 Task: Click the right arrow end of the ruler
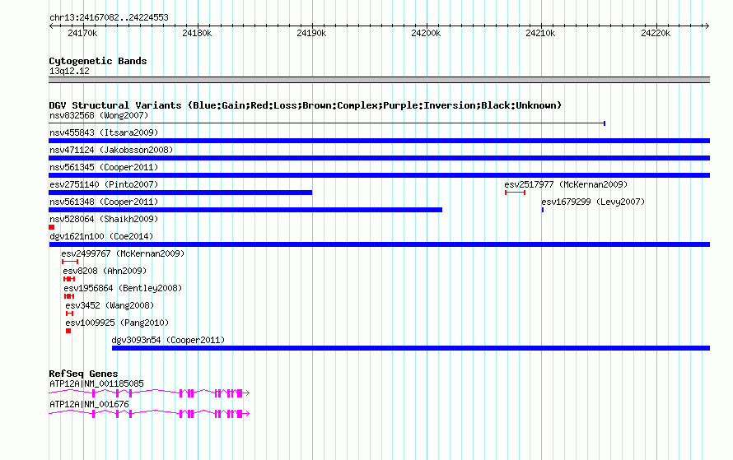tap(707, 26)
